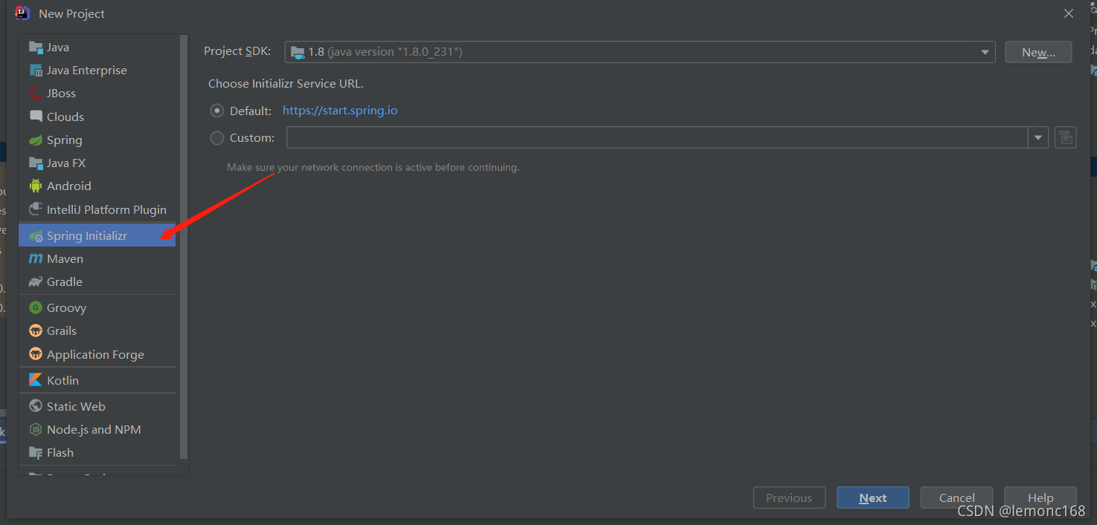Click the Java Enterprise icon
The width and height of the screenshot is (1097, 525).
click(36, 71)
